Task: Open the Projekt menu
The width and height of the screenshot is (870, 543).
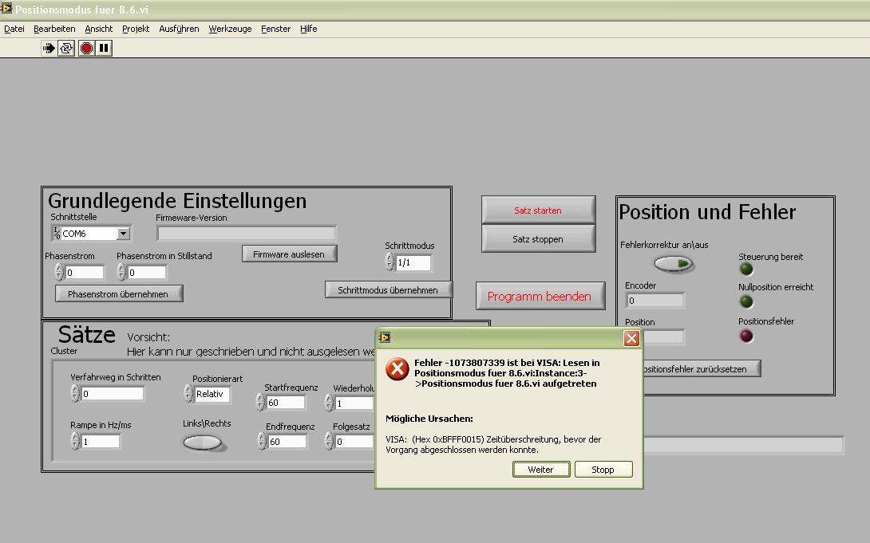Action: pos(136,29)
